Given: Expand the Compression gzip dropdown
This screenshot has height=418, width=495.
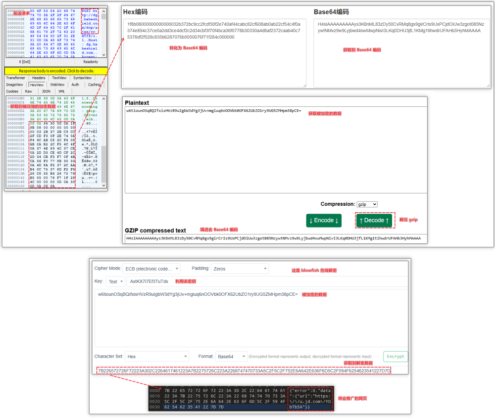Looking at the screenshot, I should pyautogui.click(x=367, y=204).
